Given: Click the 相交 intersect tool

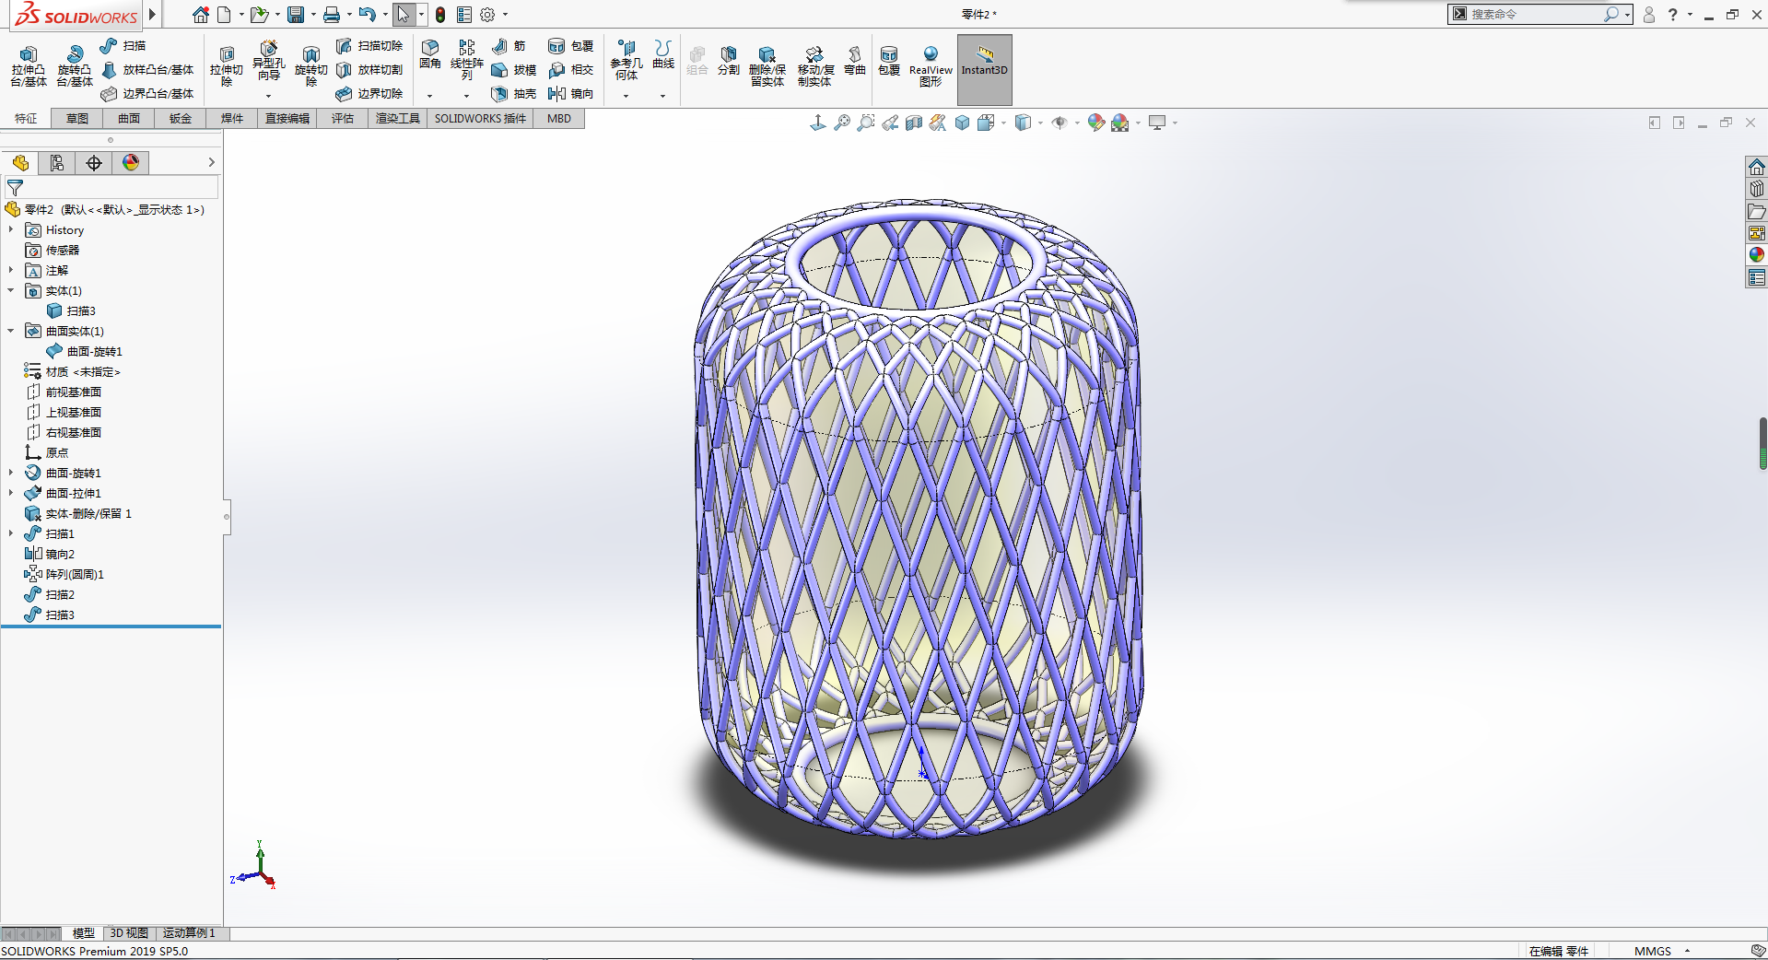Looking at the screenshot, I should coord(571,69).
